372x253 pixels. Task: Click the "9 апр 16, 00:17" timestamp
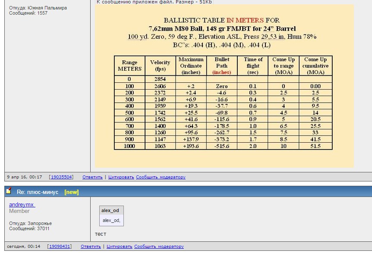(25, 177)
